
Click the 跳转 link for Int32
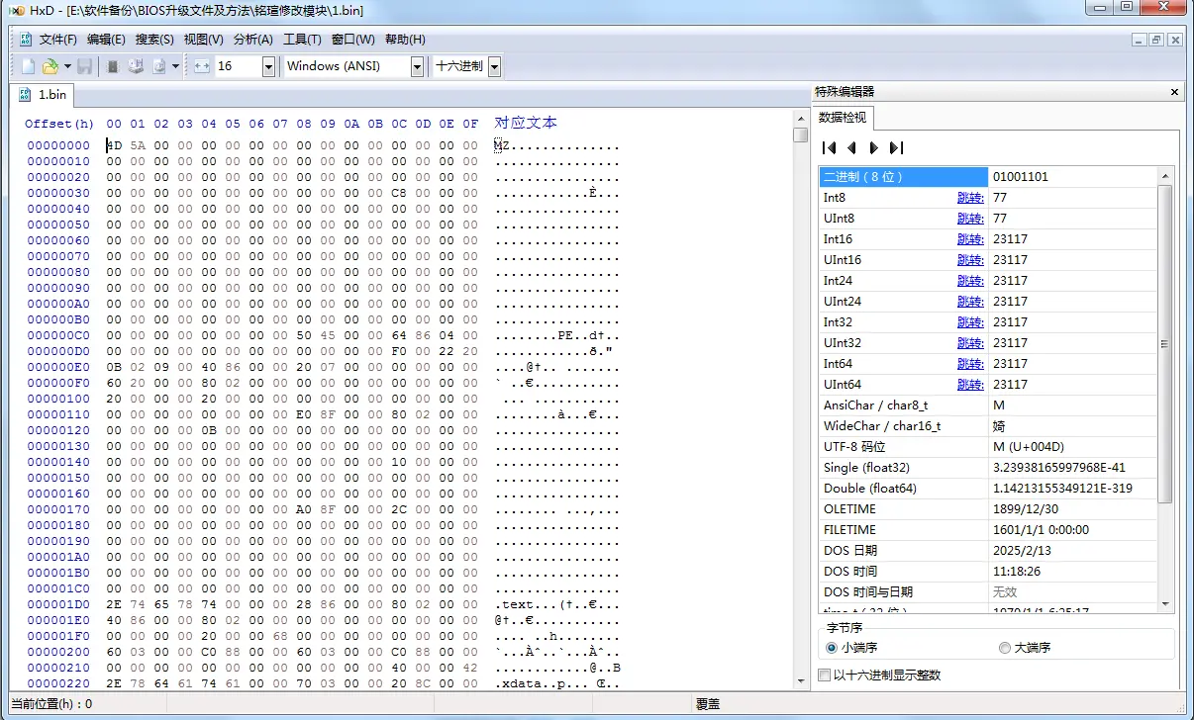click(x=970, y=322)
